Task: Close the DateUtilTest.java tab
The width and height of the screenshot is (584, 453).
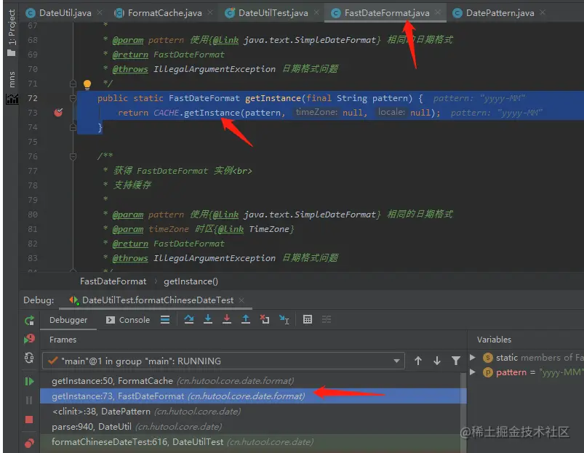Action: point(316,12)
